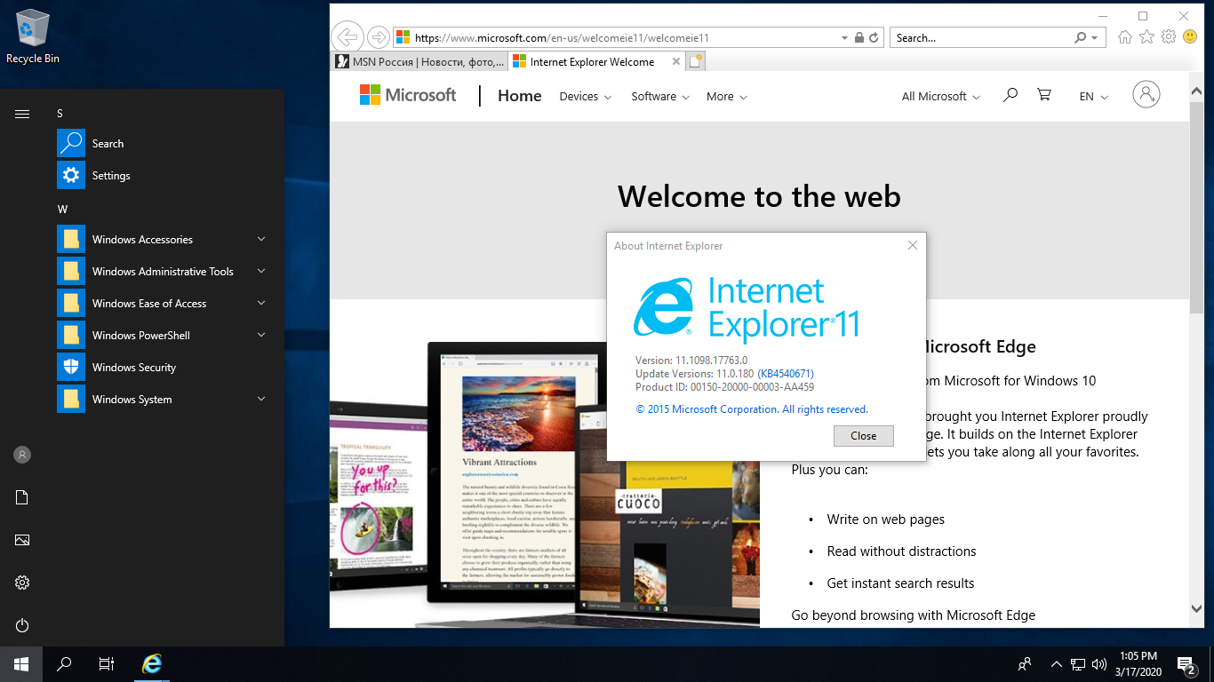The height and width of the screenshot is (682, 1214).
Task: Click the IE Home icon in toolbar
Action: coord(1125,37)
